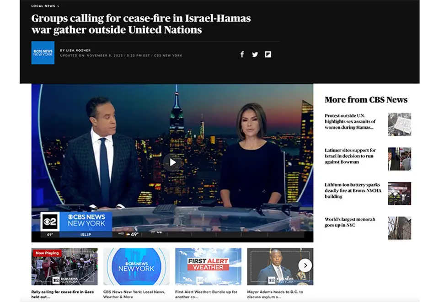The image size is (439, 302).
Task: Share article on Twitter
Action: tap(255, 54)
